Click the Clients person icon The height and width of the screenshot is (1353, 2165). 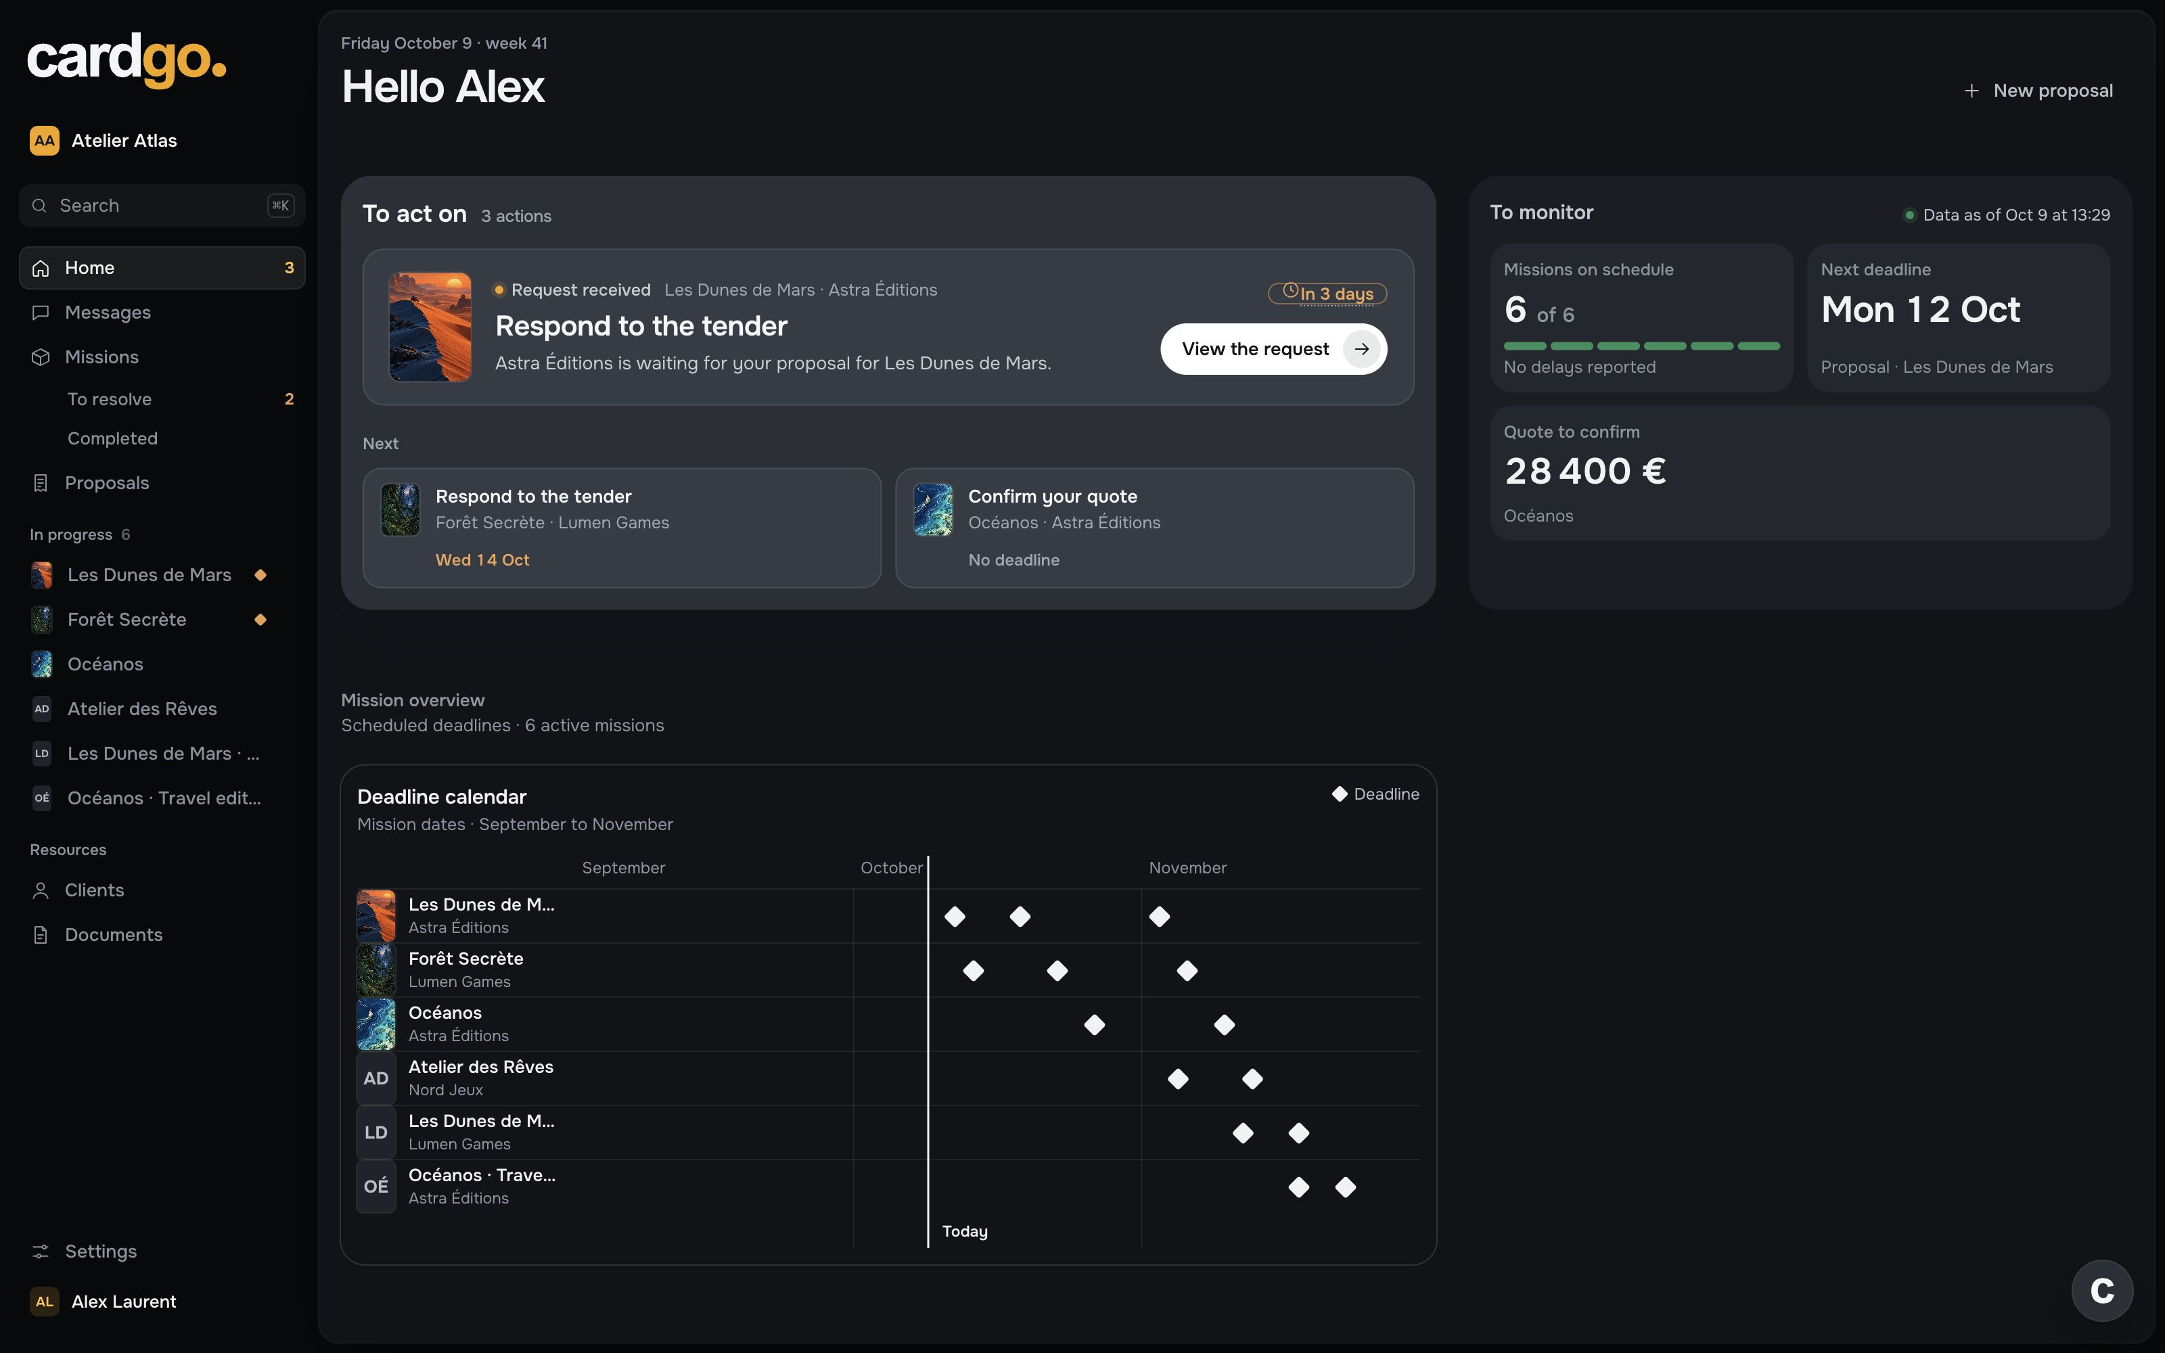[x=41, y=890]
